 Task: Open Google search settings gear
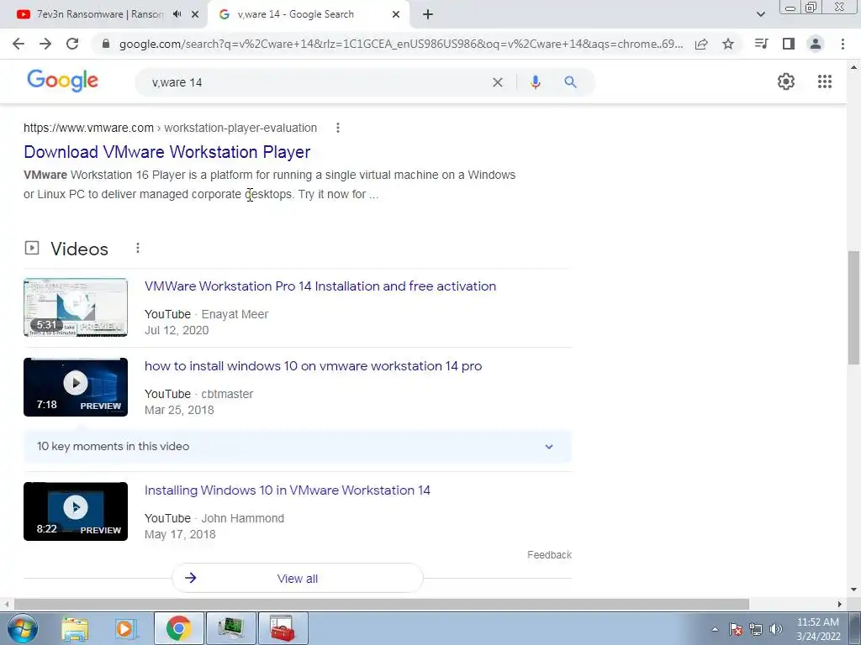[786, 81]
